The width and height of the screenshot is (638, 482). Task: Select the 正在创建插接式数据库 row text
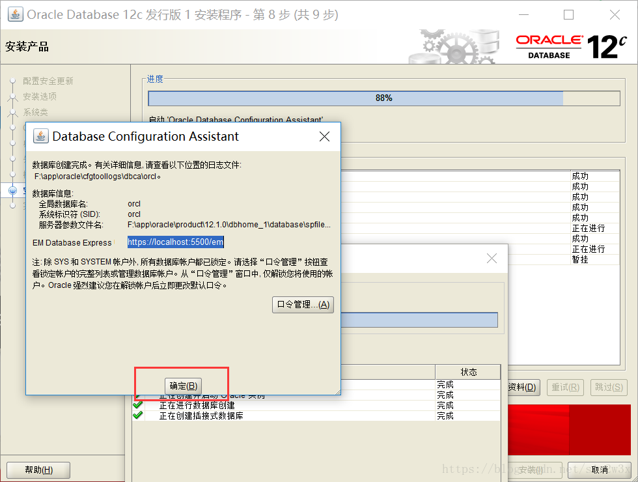(201, 416)
